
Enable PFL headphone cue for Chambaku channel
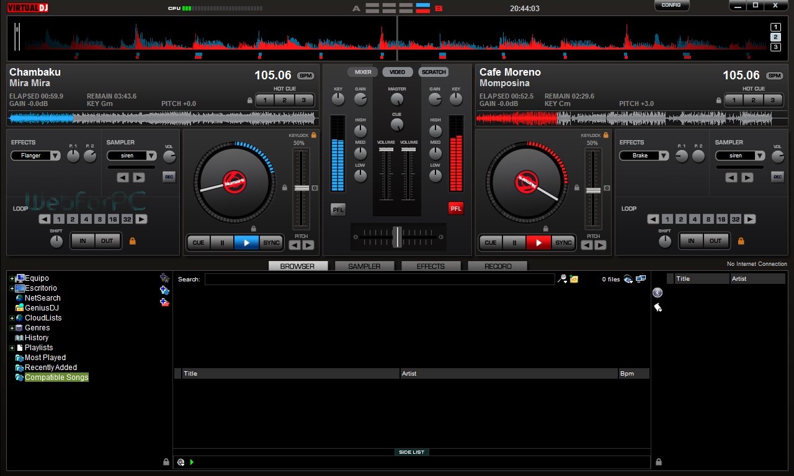338,209
